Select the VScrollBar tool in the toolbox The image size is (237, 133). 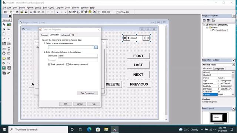9,48
